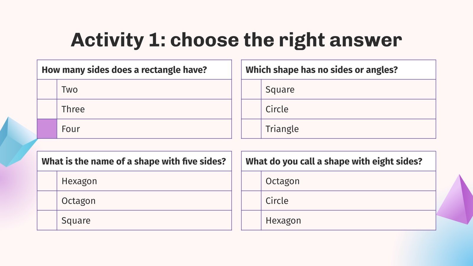Select the slide title 'Activity 1: choose the right answer'
The image size is (473, 266).
coord(236,40)
